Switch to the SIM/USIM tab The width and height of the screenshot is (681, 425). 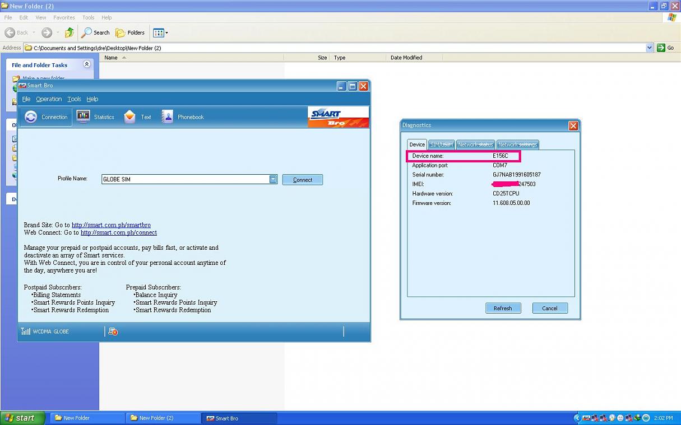pos(441,144)
